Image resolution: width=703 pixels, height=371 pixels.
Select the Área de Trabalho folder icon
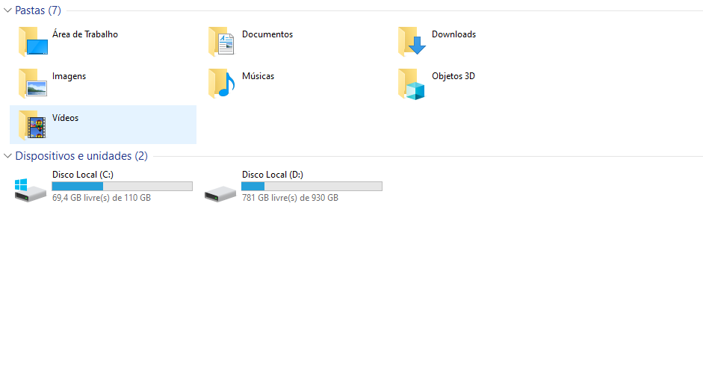[x=33, y=42]
